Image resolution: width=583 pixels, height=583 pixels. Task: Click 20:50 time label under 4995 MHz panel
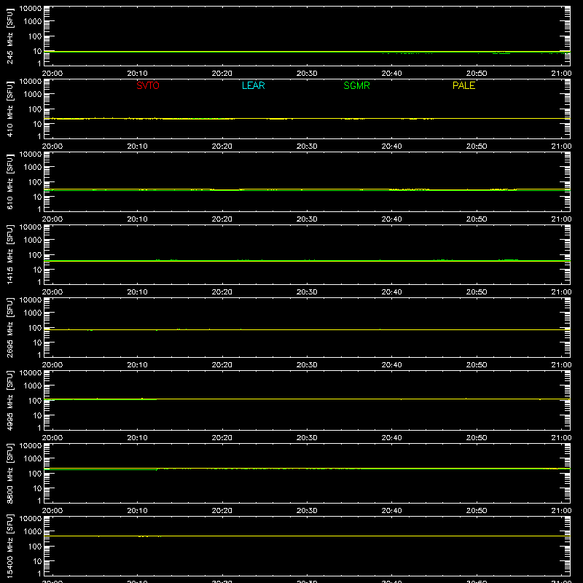click(477, 438)
